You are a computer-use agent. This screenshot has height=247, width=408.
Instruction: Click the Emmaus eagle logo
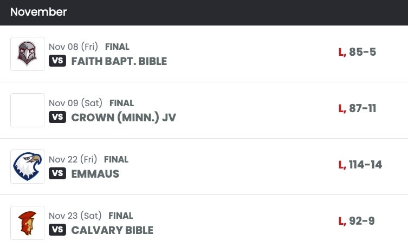[27, 166]
